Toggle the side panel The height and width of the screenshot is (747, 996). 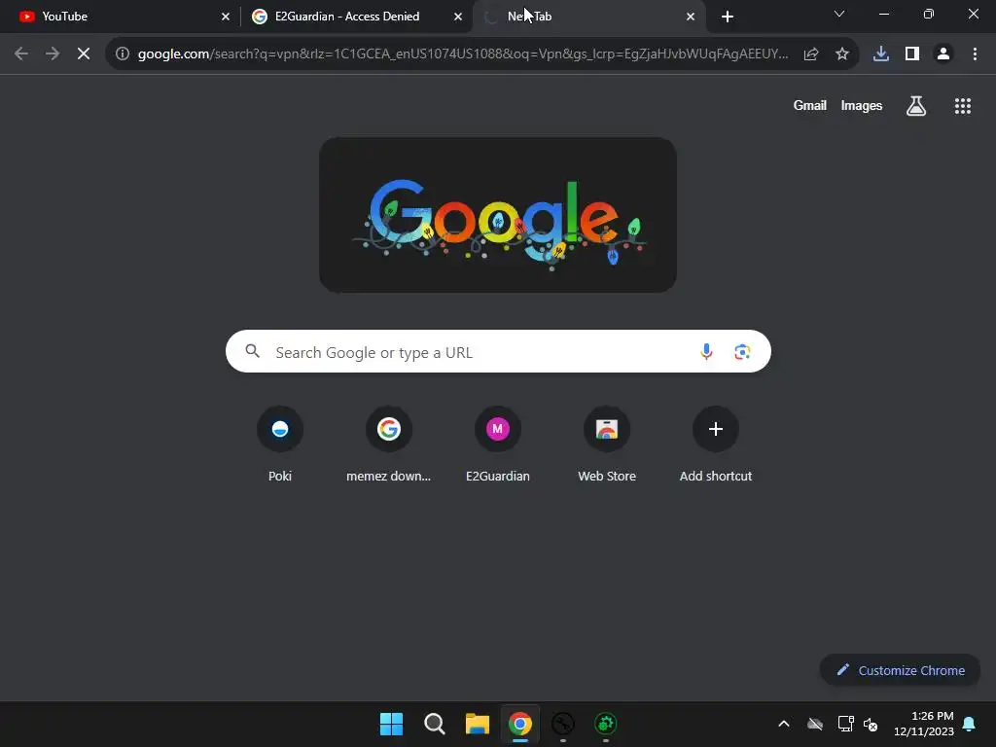click(912, 54)
